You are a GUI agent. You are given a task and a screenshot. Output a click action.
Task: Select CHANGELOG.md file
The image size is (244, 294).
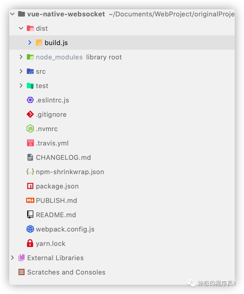tap(63, 157)
